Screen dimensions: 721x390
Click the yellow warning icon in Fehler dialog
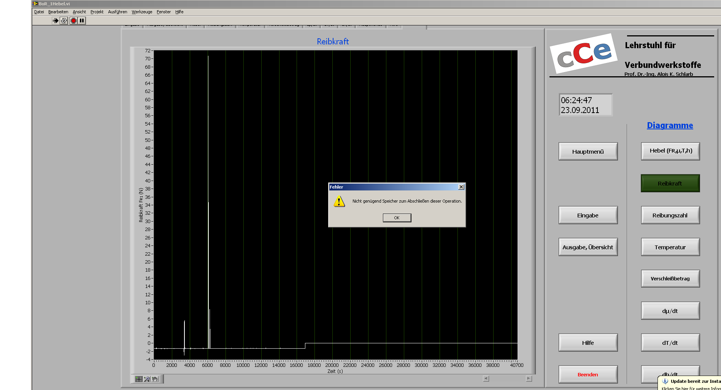point(339,201)
